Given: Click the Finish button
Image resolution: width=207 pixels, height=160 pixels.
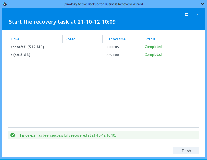Looking at the screenshot, I should tap(186, 151).
